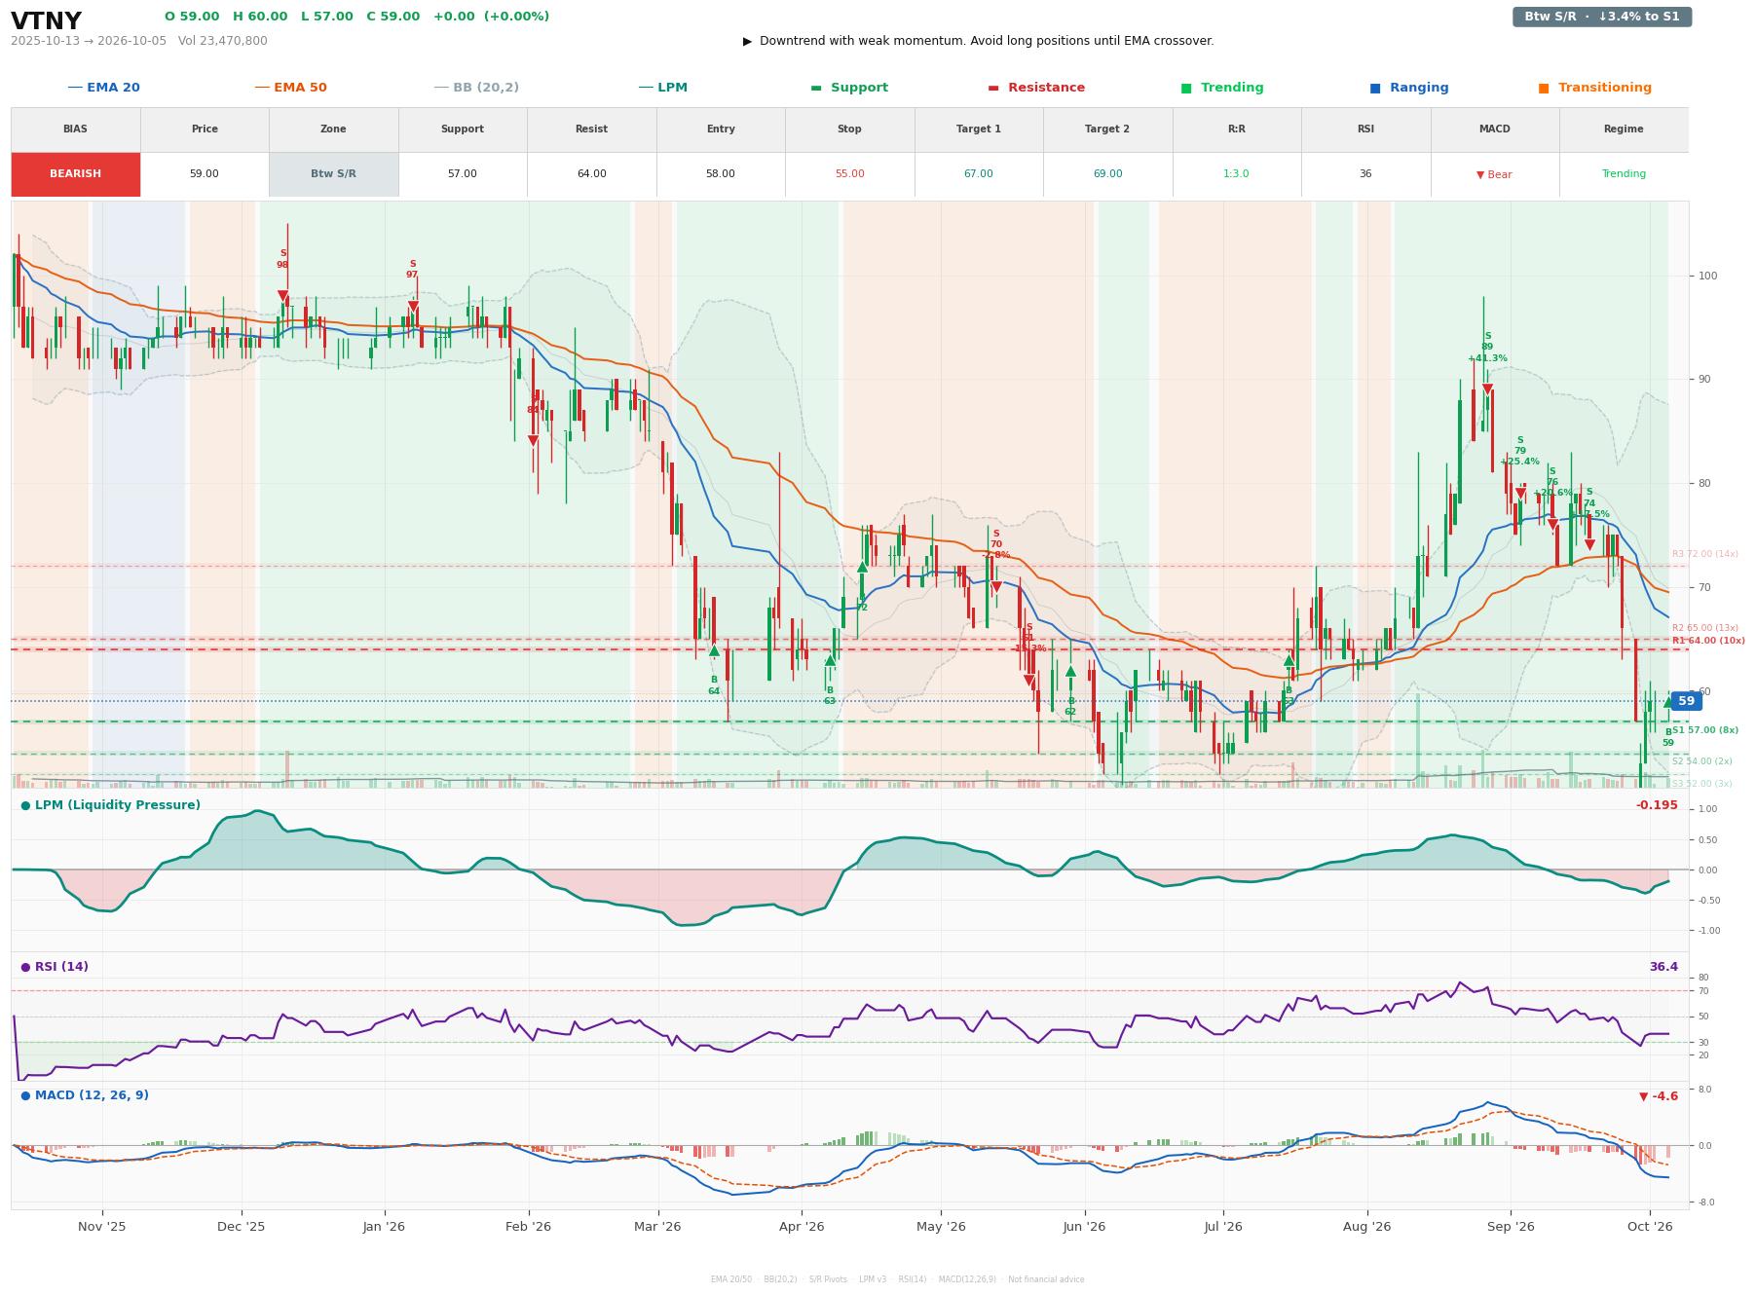Image resolution: width=1756 pixels, height=1295 pixels.
Task: Click the 'Btw S/R ↓3.4% to S1' badge
Action: point(1601,17)
